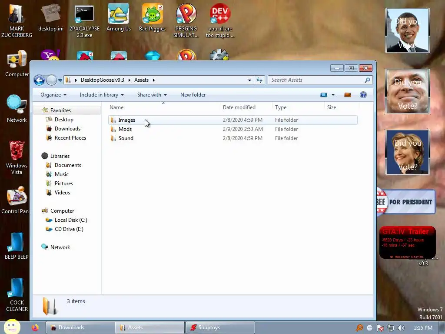Select Computer in navigation pane
The width and height of the screenshot is (445, 334).
pos(62,211)
